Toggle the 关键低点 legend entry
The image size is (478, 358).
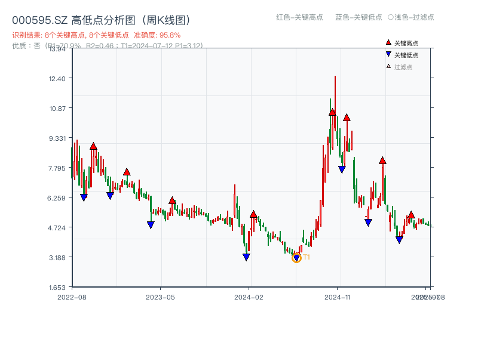(402, 55)
